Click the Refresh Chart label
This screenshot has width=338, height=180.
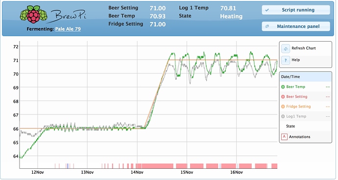(x=304, y=48)
